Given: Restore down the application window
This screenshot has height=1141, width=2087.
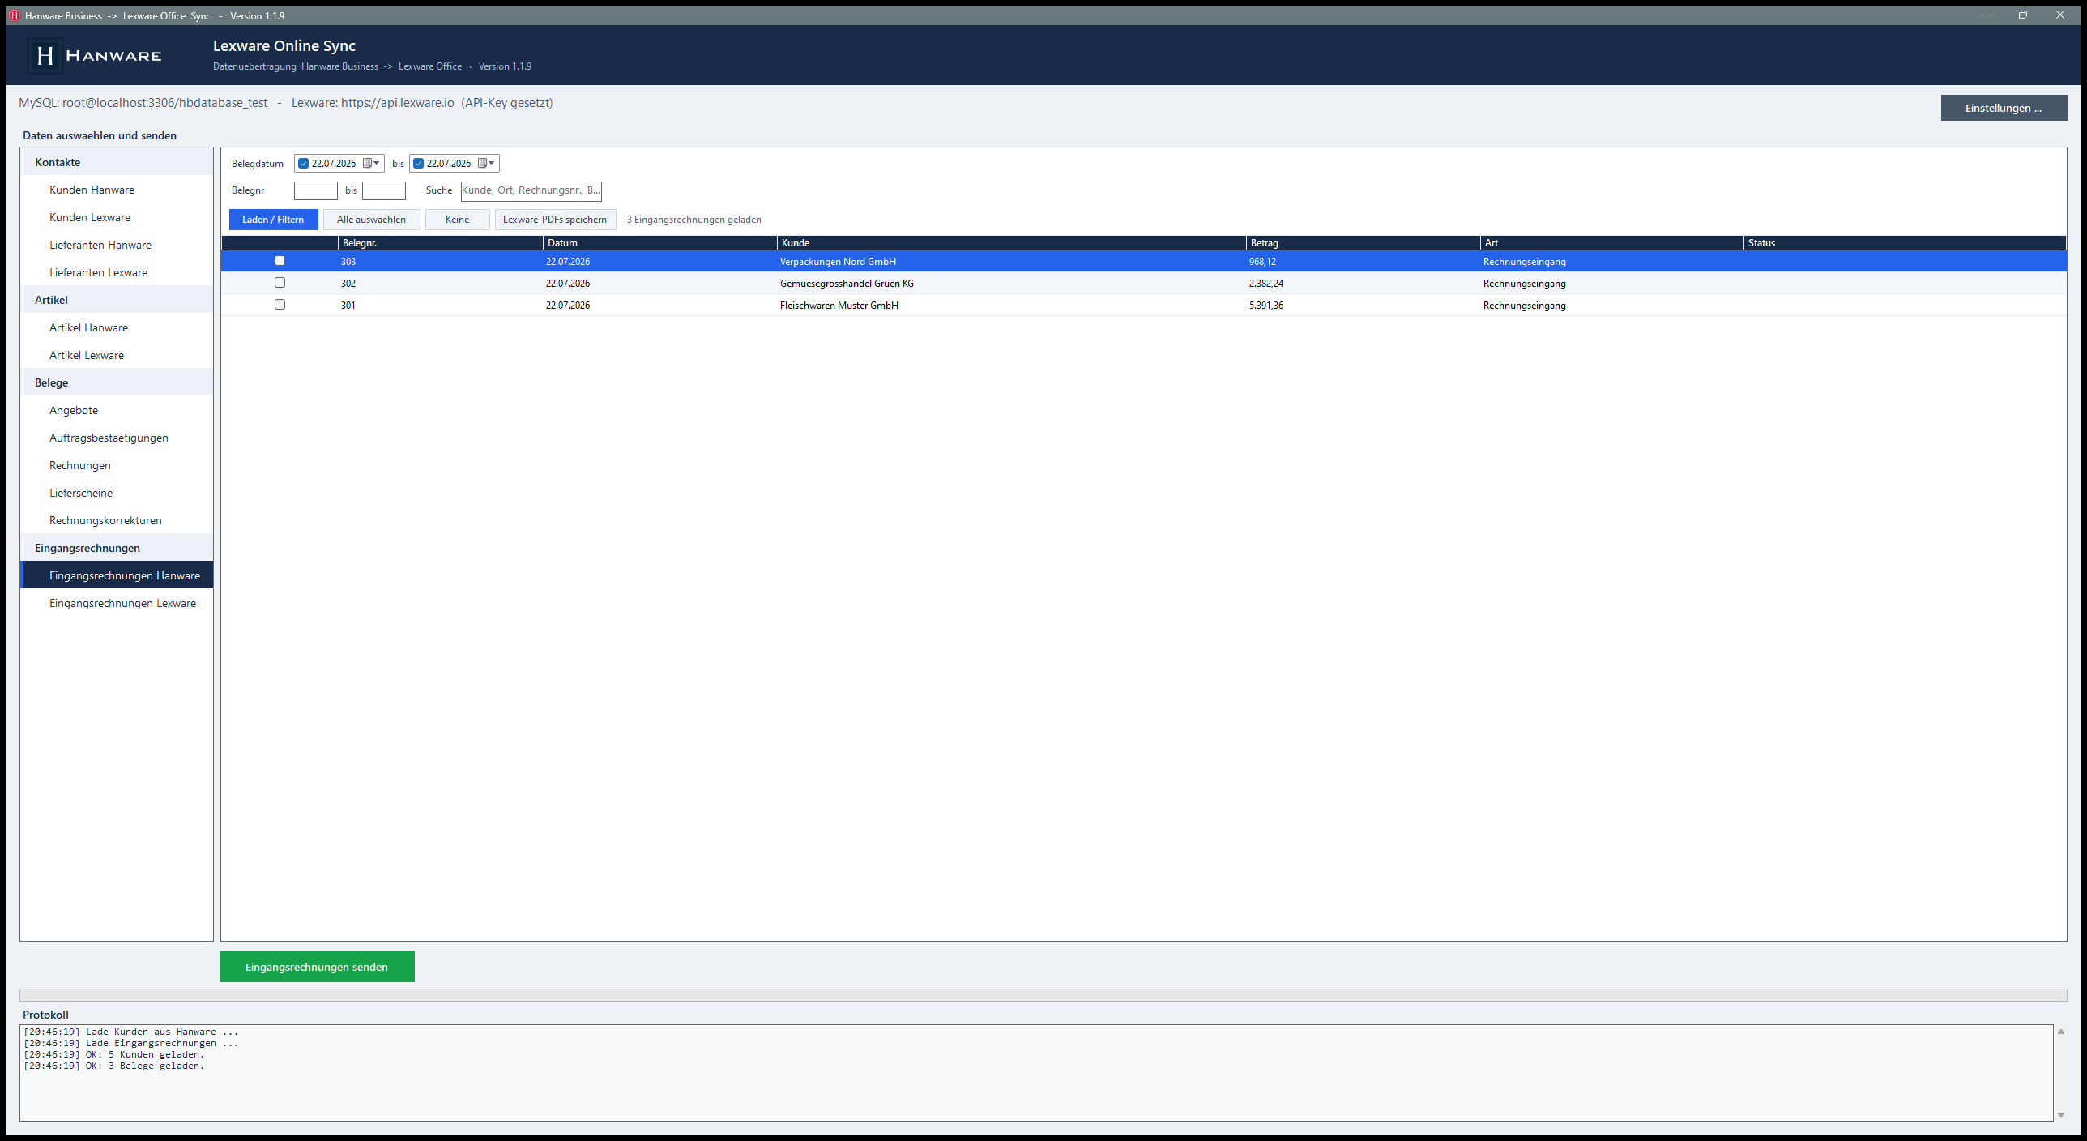Looking at the screenshot, I should [x=2023, y=15].
